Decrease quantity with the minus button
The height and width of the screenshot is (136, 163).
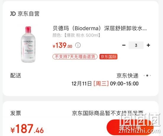tap(124, 45)
